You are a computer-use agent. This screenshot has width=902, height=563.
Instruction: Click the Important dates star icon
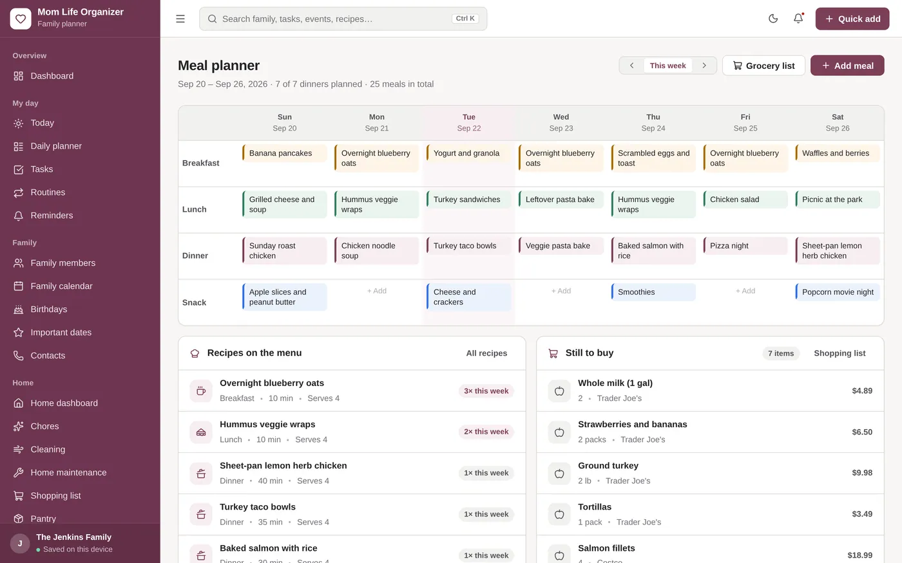coord(19,333)
